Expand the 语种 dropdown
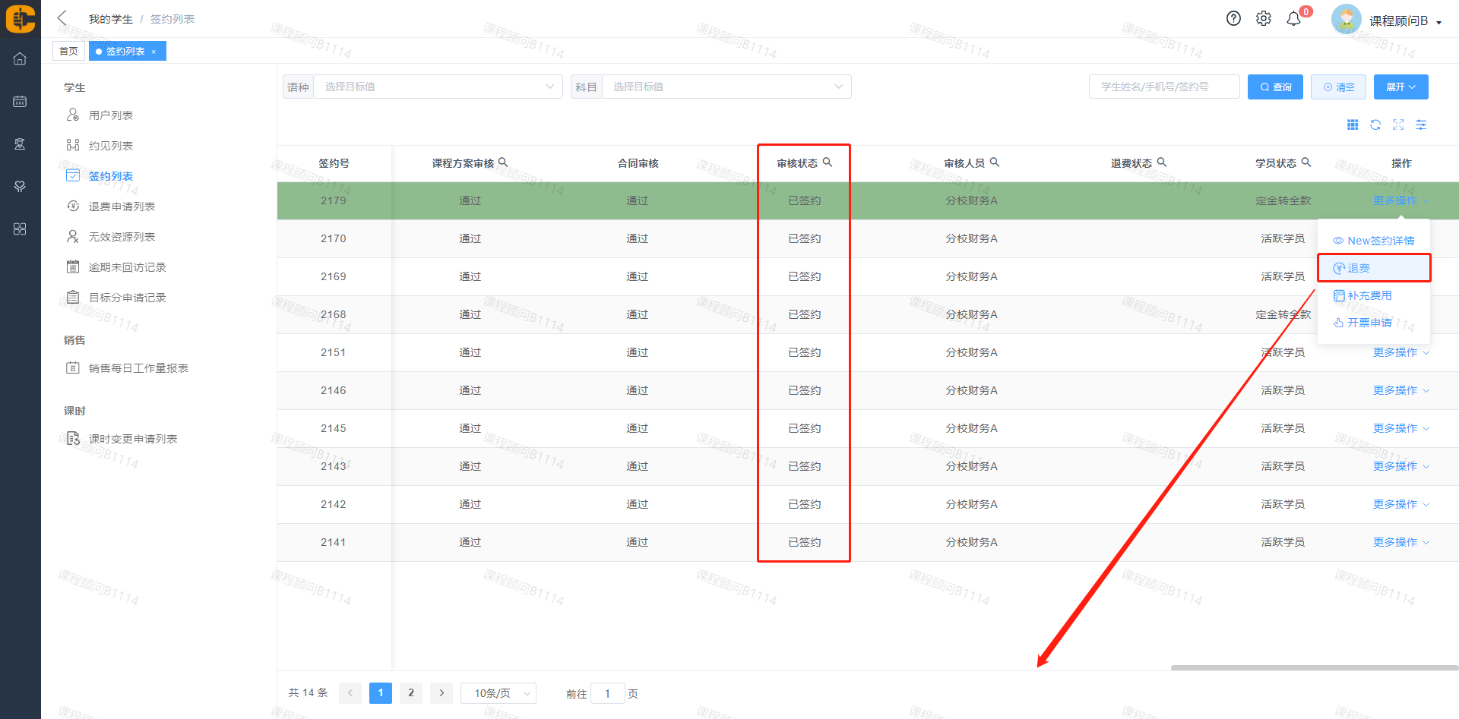The width and height of the screenshot is (1459, 719). (x=438, y=87)
